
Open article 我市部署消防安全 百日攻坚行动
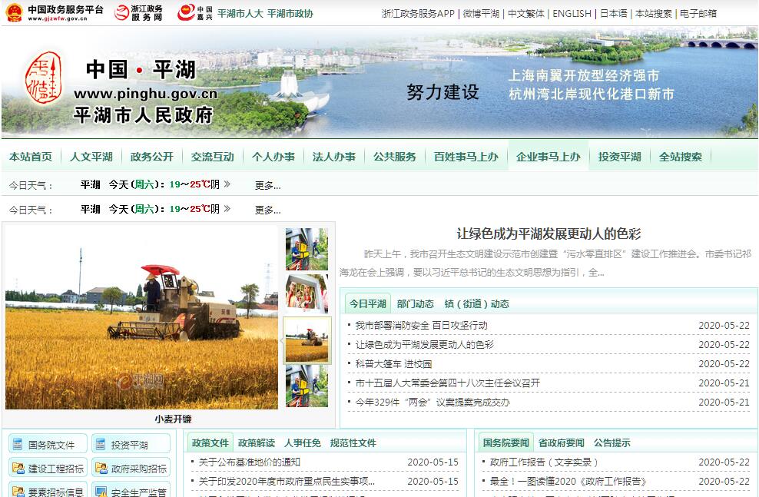(421, 326)
